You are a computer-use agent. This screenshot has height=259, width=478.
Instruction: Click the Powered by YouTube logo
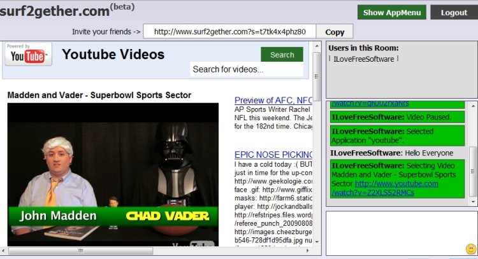point(28,54)
